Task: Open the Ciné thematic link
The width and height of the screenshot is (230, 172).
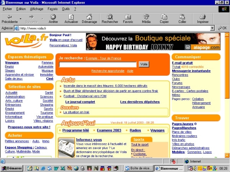Action: coord(50,78)
